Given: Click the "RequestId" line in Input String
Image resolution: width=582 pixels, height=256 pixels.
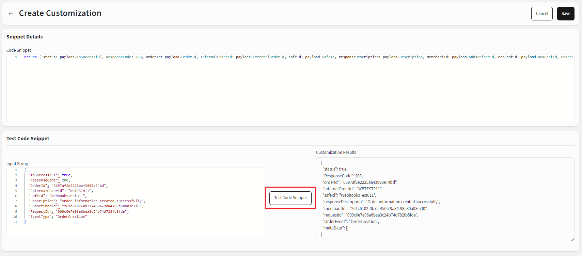Looking at the screenshot, I should pos(78,212).
